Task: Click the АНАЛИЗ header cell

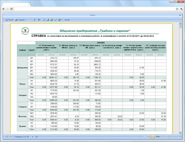Action: [x=101, y=43]
